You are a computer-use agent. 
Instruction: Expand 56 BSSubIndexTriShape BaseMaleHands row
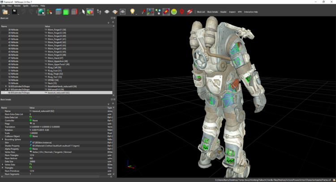(6, 87)
